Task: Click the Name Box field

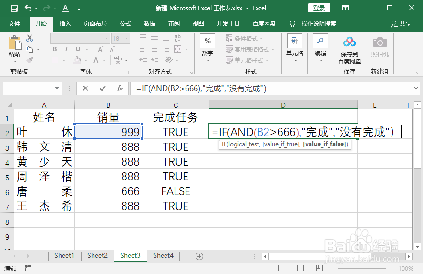Action: (x=32, y=88)
